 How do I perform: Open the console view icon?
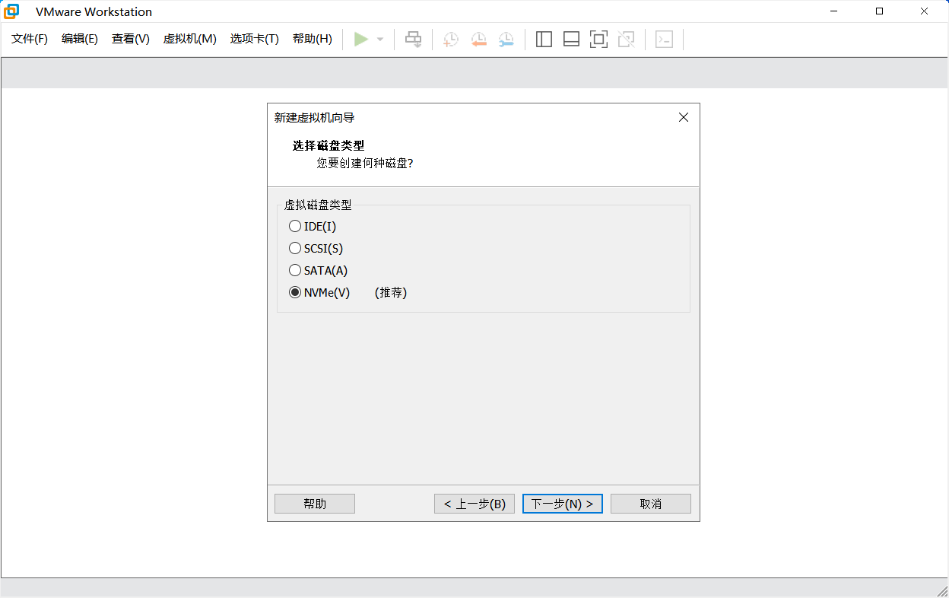(x=664, y=40)
